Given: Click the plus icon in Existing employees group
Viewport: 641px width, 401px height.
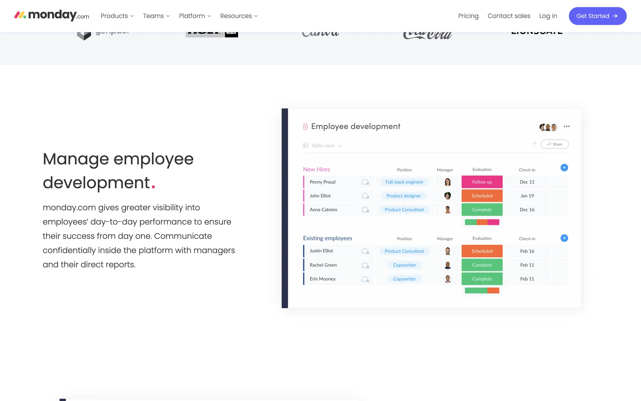Looking at the screenshot, I should click(564, 238).
